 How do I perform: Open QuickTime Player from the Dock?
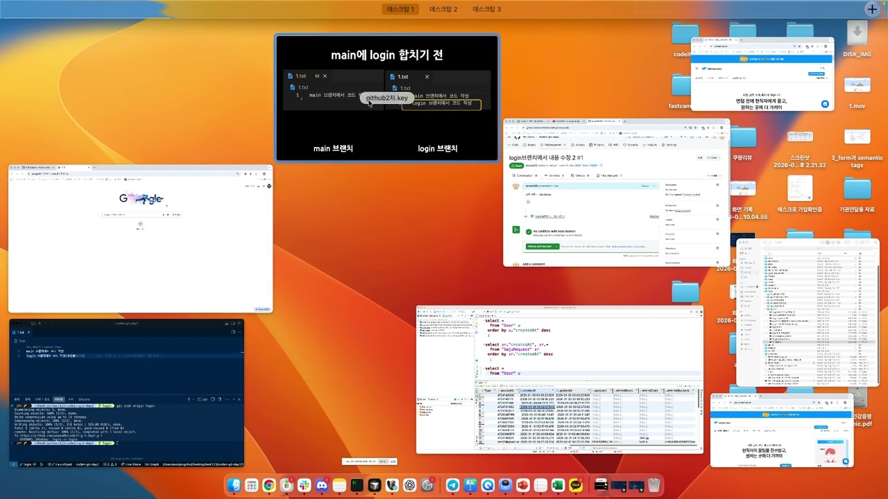pos(488,486)
